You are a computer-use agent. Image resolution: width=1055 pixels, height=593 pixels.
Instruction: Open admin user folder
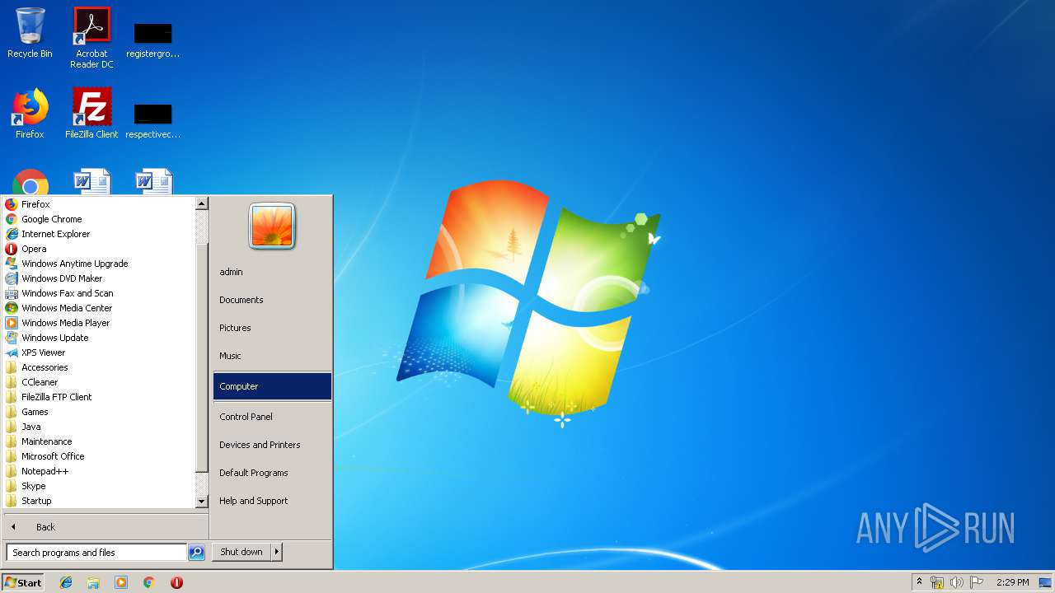coord(272,272)
